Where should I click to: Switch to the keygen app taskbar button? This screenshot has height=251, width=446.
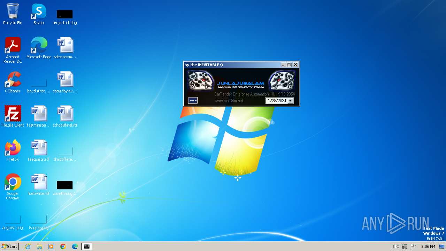(87, 246)
